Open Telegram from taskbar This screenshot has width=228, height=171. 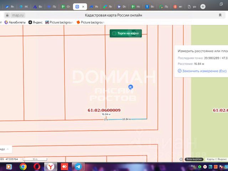click(78, 167)
